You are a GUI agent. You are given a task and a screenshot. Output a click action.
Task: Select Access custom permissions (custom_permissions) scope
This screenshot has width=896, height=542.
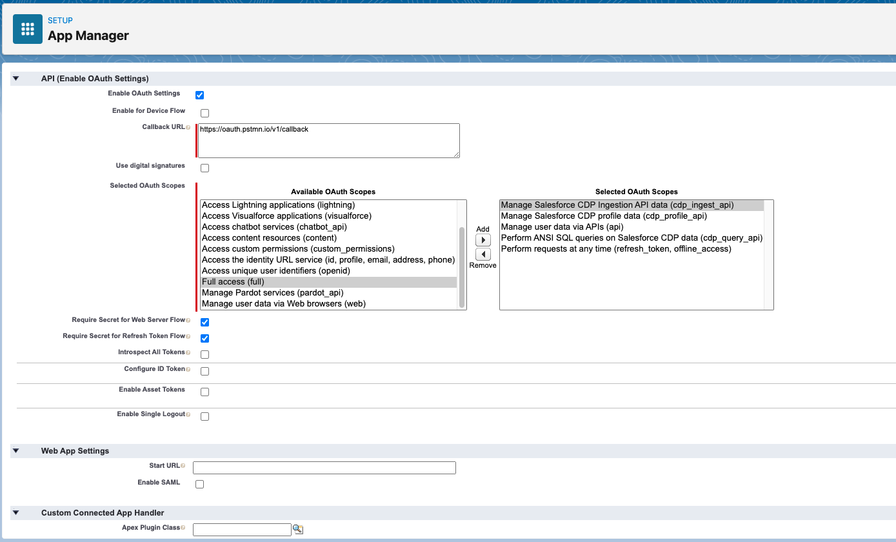pos(328,249)
